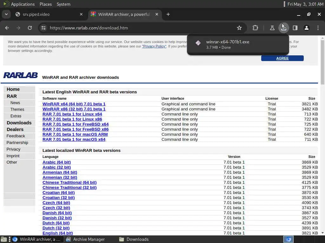
Task: Download Dutch (64 bit) localized version
Action: pyautogui.click(x=56, y=223)
